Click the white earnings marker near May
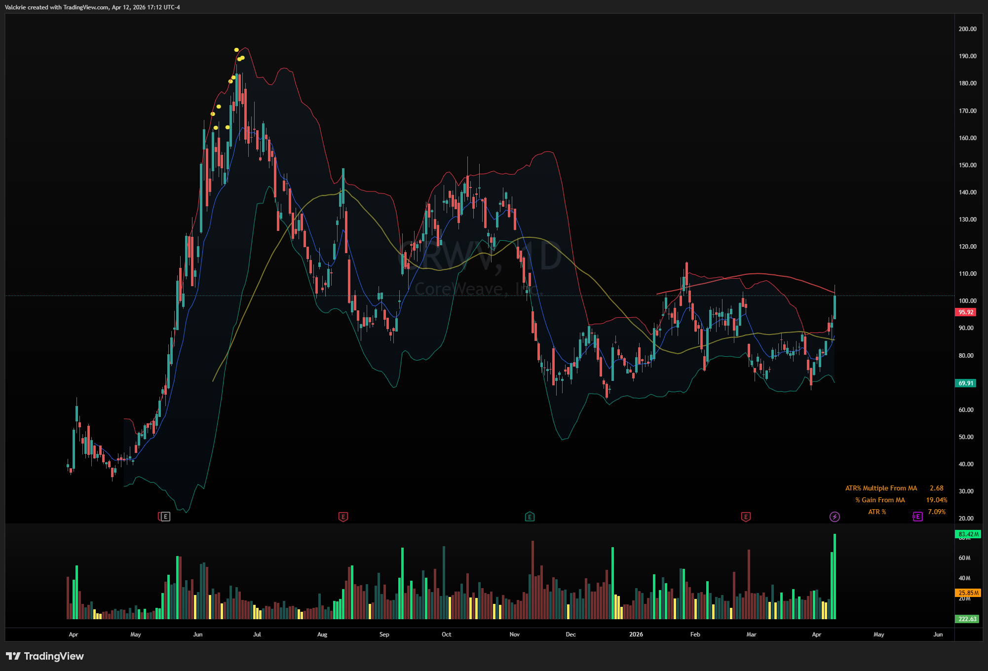This screenshot has height=671, width=988. tap(166, 517)
